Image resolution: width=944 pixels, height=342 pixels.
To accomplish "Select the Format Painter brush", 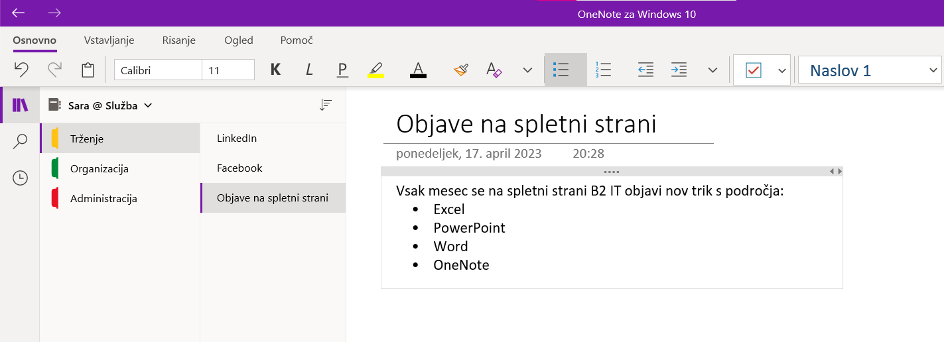I will 461,70.
